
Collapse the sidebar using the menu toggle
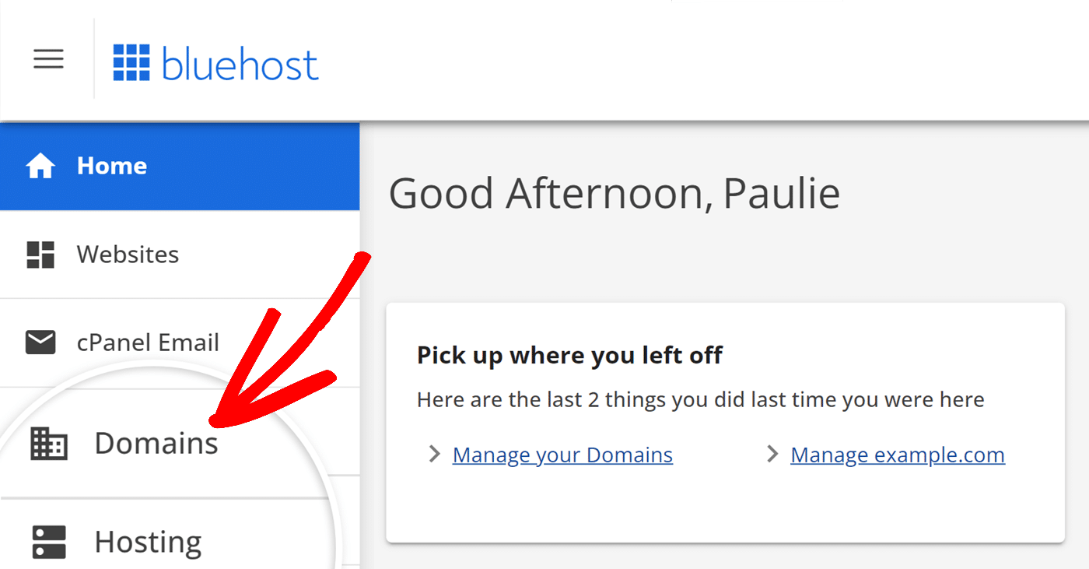point(49,58)
